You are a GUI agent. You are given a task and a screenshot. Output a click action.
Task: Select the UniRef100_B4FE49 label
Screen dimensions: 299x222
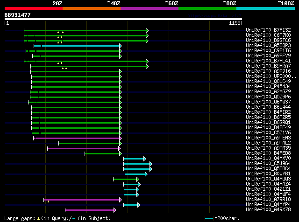pos(268,128)
